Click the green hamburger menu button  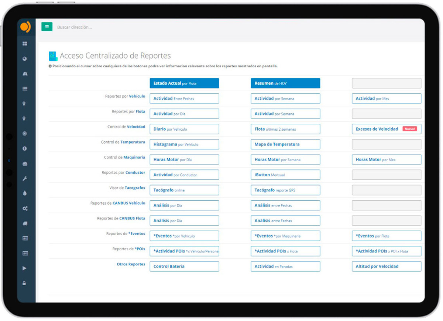(47, 27)
